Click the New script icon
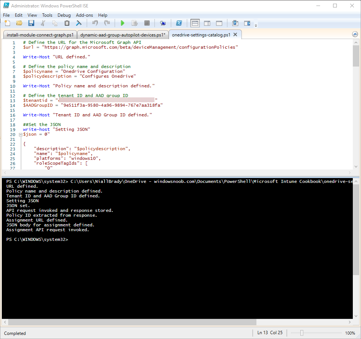361x339 pixels. coord(7,23)
